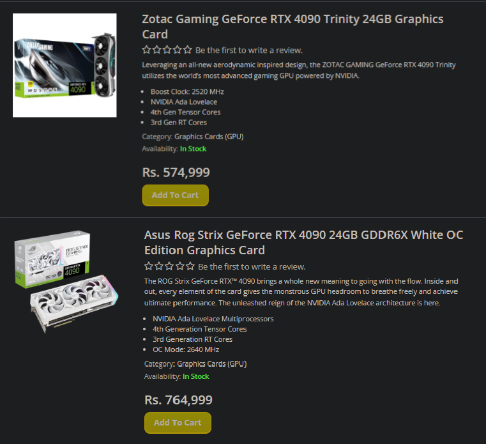Image resolution: width=486 pixels, height=444 pixels.
Task: Open Graphics Cards (GPU) category under Zotac listing
Action: tap(209, 136)
